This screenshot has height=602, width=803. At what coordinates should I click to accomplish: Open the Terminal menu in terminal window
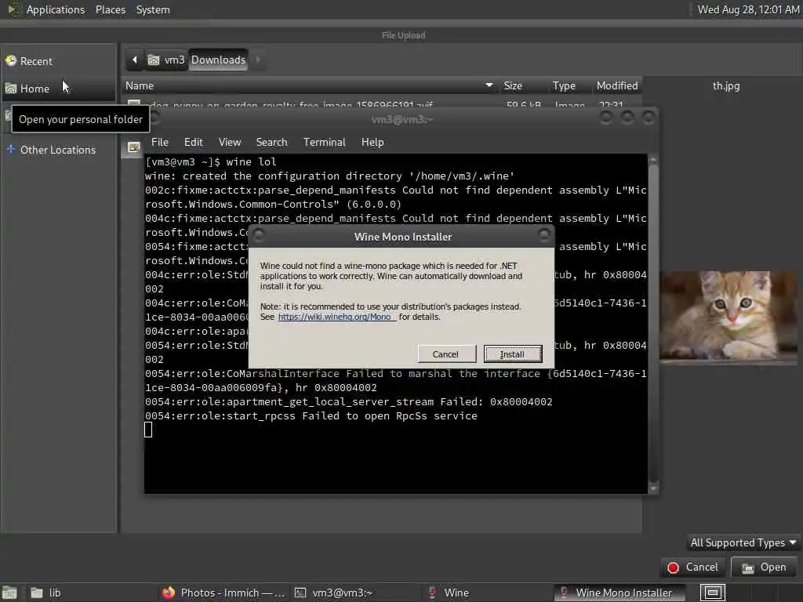pos(324,143)
